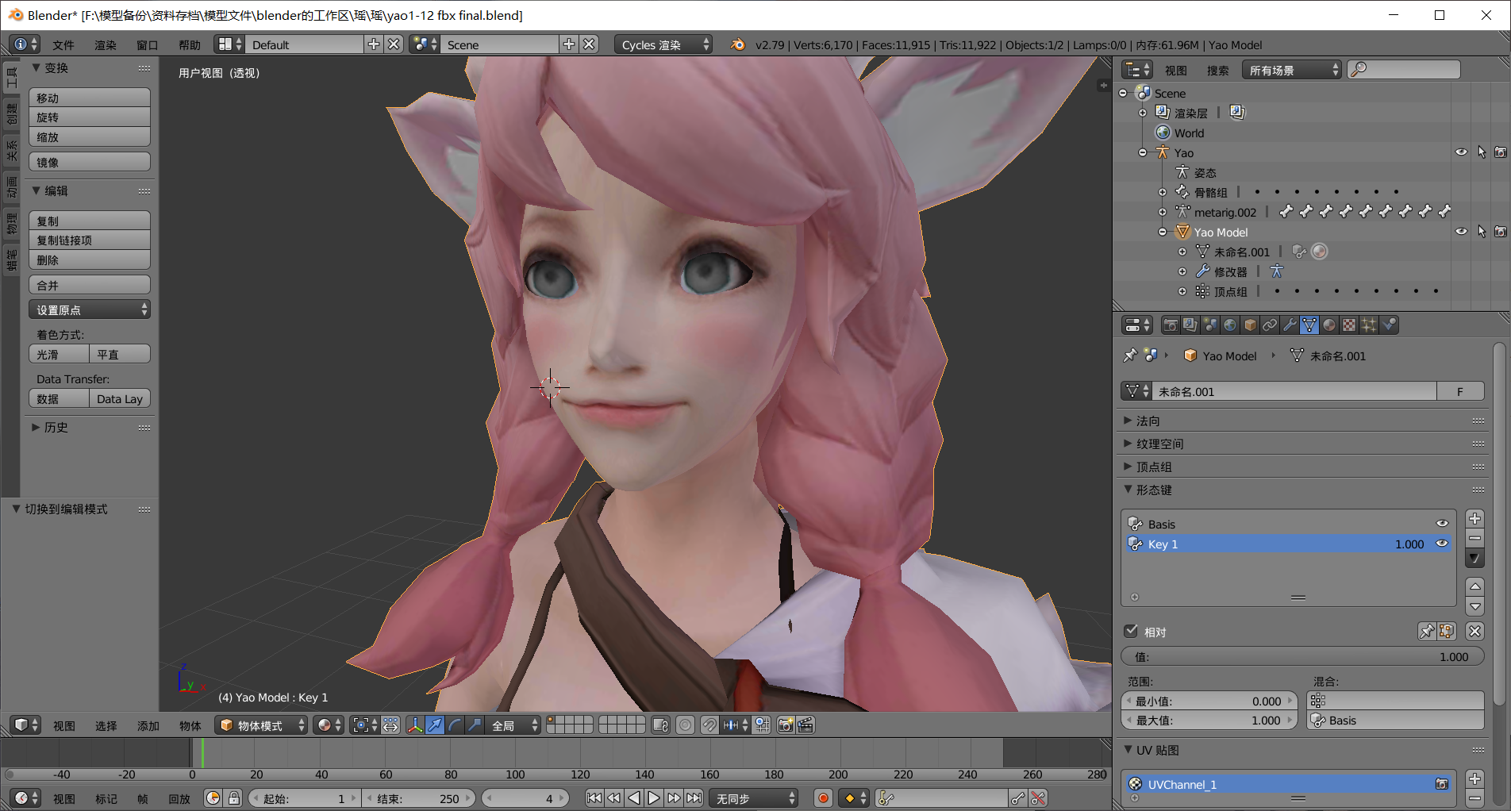Open the Scene properties tab
Image resolution: width=1511 pixels, height=811 pixels.
point(1209,325)
